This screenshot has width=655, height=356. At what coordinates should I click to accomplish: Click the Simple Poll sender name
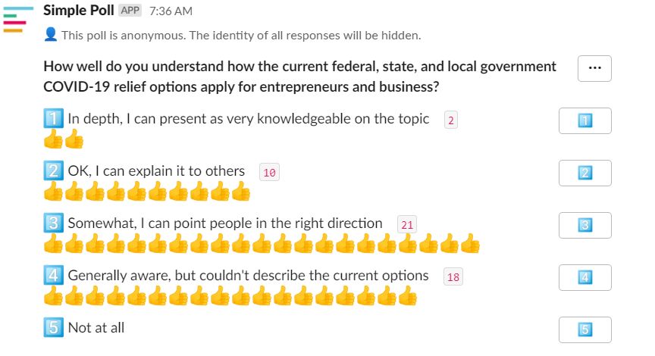click(79, 10)
